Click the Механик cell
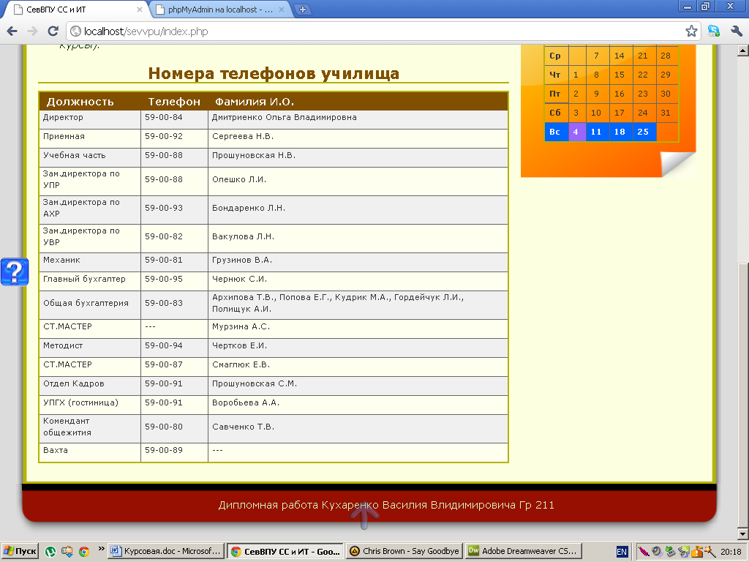Image resolution: width=749 pixels, height=562 pixels. [90, 262]
